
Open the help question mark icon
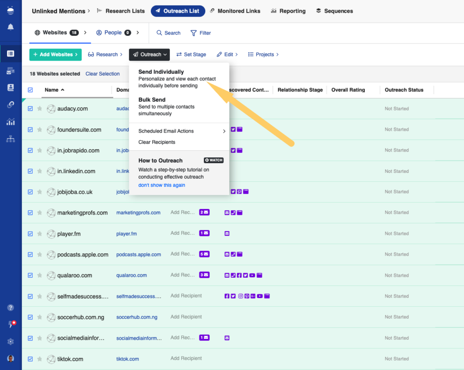click(x=10, y=308)
